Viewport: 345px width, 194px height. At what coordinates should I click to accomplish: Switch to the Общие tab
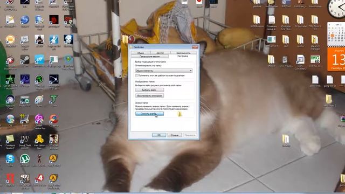click(140, 53)
